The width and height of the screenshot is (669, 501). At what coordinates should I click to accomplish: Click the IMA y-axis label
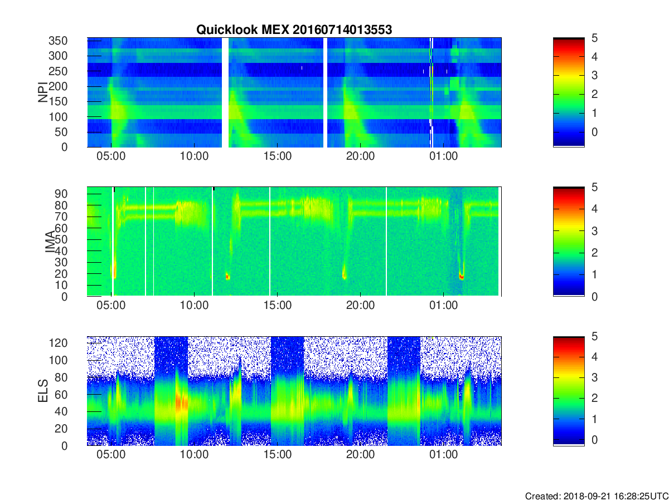coord(50,242)
